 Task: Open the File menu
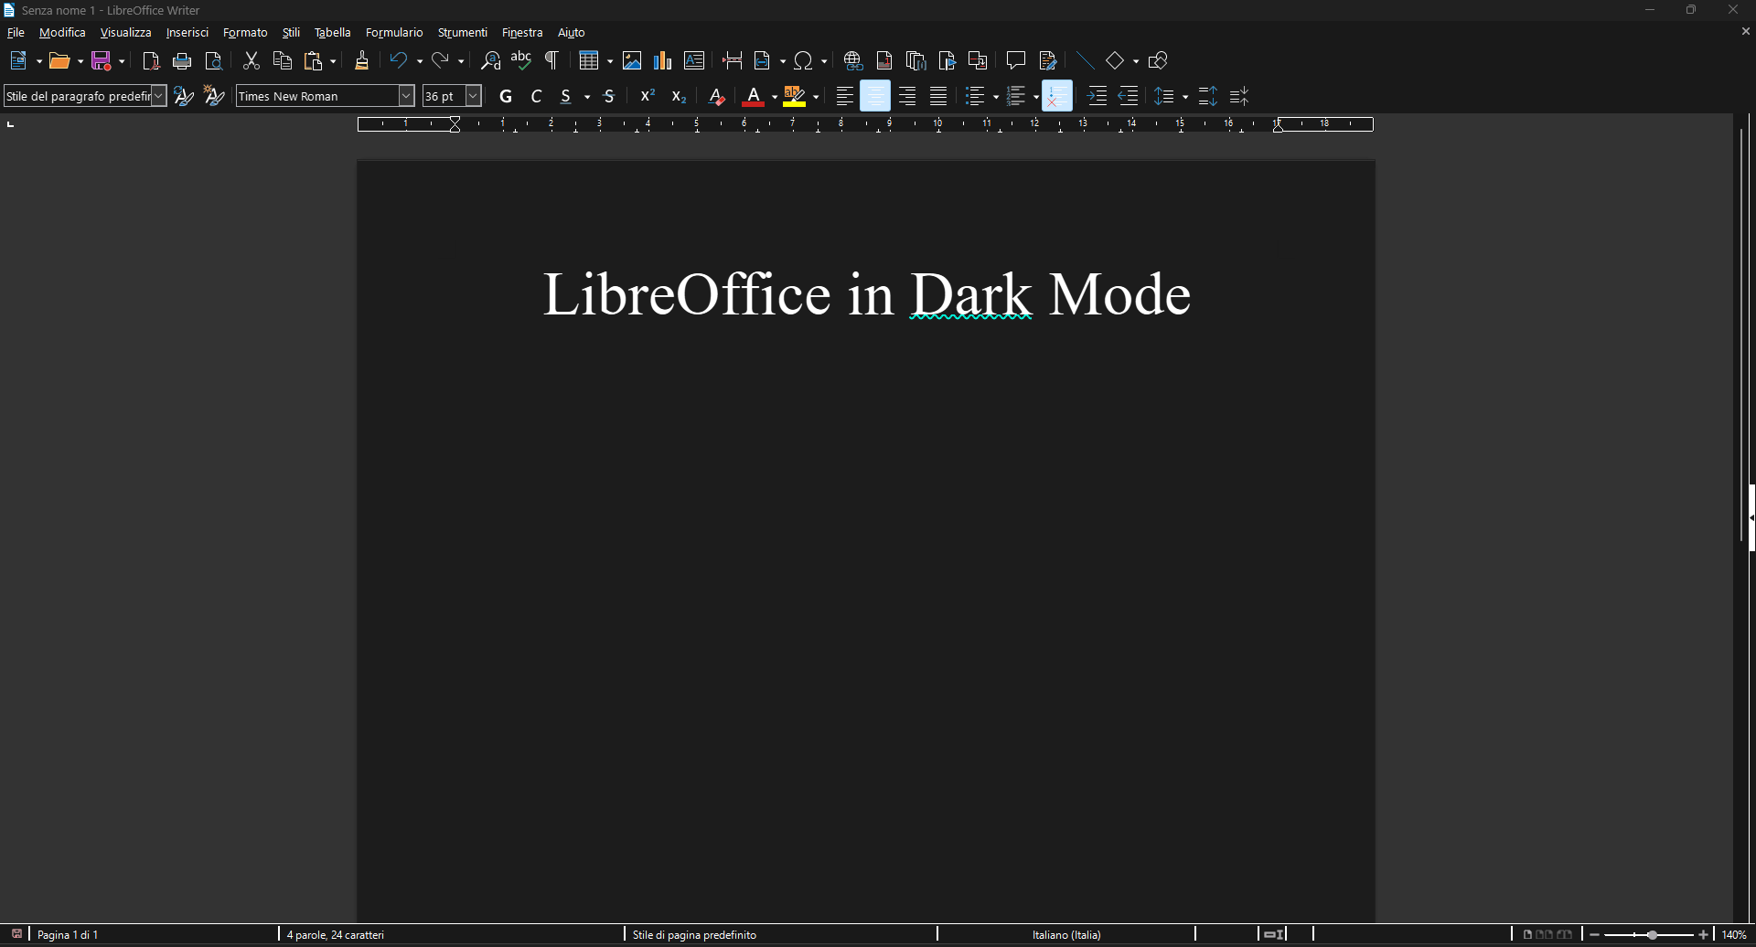pos(16,32)
